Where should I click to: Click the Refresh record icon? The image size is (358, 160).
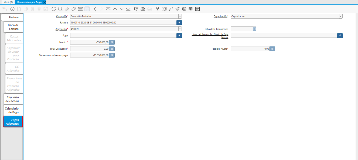54,9
